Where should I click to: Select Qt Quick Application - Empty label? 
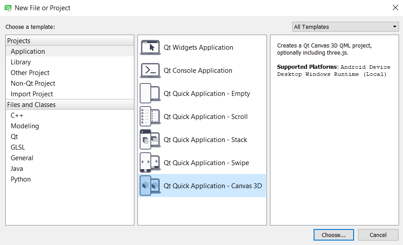point(207,94)
